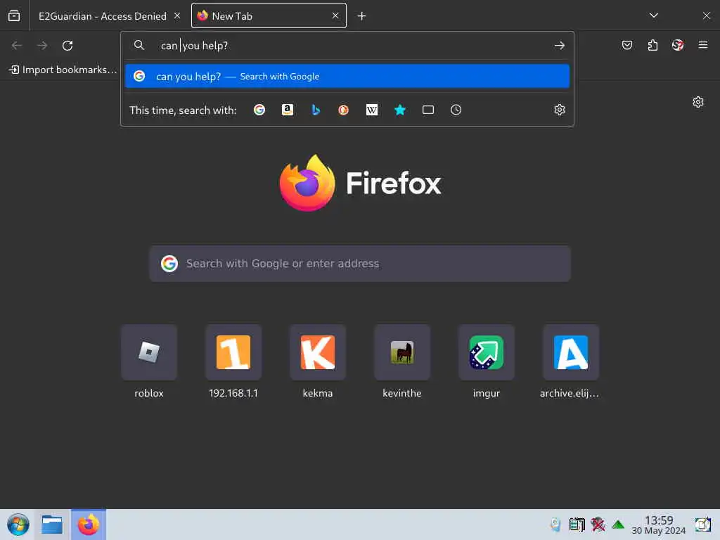The height and width of the screenshot is (540, 720).
Task: Select the New Tab tab
Action: [x=269, y=16]
